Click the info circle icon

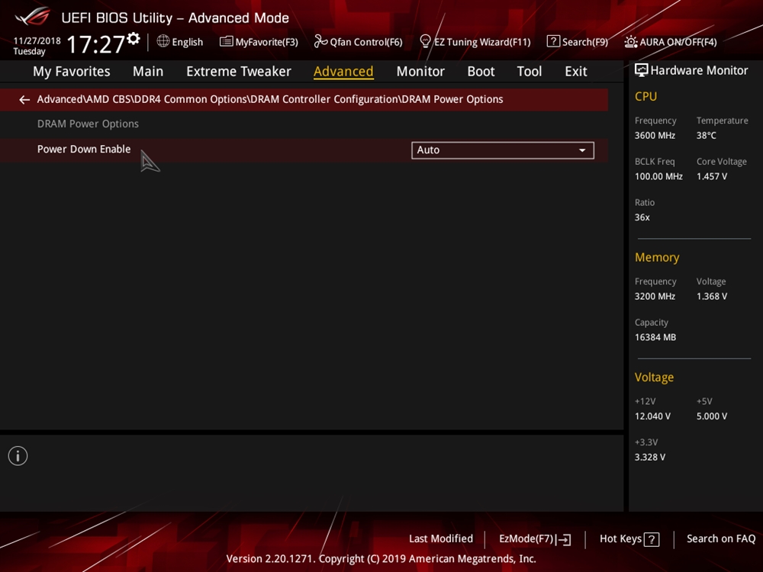18,456
